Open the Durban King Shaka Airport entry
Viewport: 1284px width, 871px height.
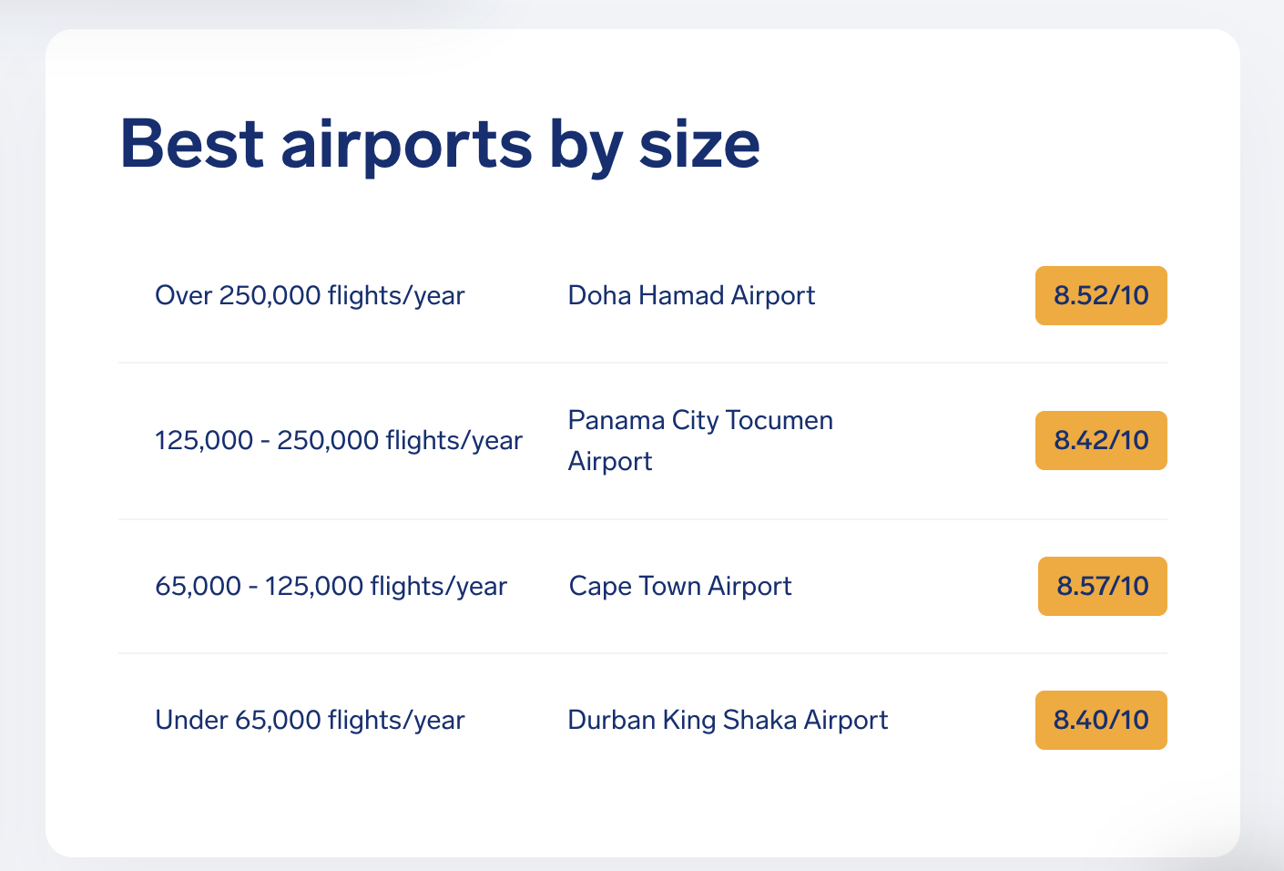(728, 720)
